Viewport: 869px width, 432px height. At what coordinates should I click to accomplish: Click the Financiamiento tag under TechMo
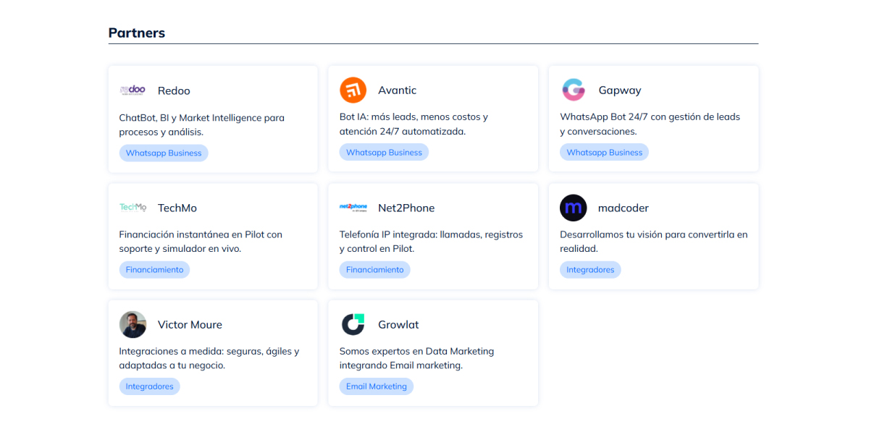pos(154,270)
